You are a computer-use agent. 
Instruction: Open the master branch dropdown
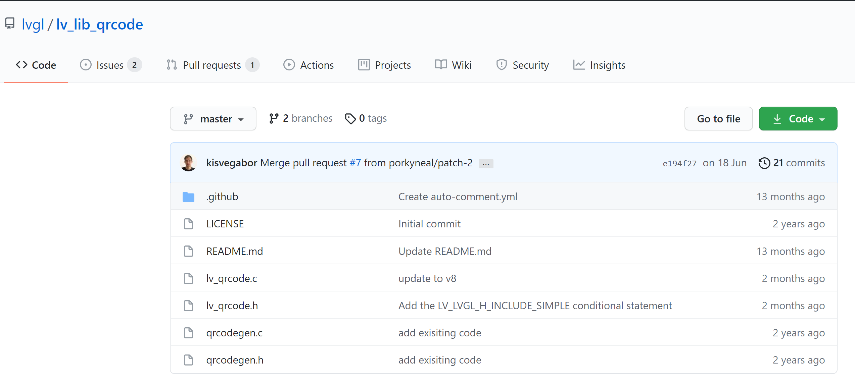(213, 119)
